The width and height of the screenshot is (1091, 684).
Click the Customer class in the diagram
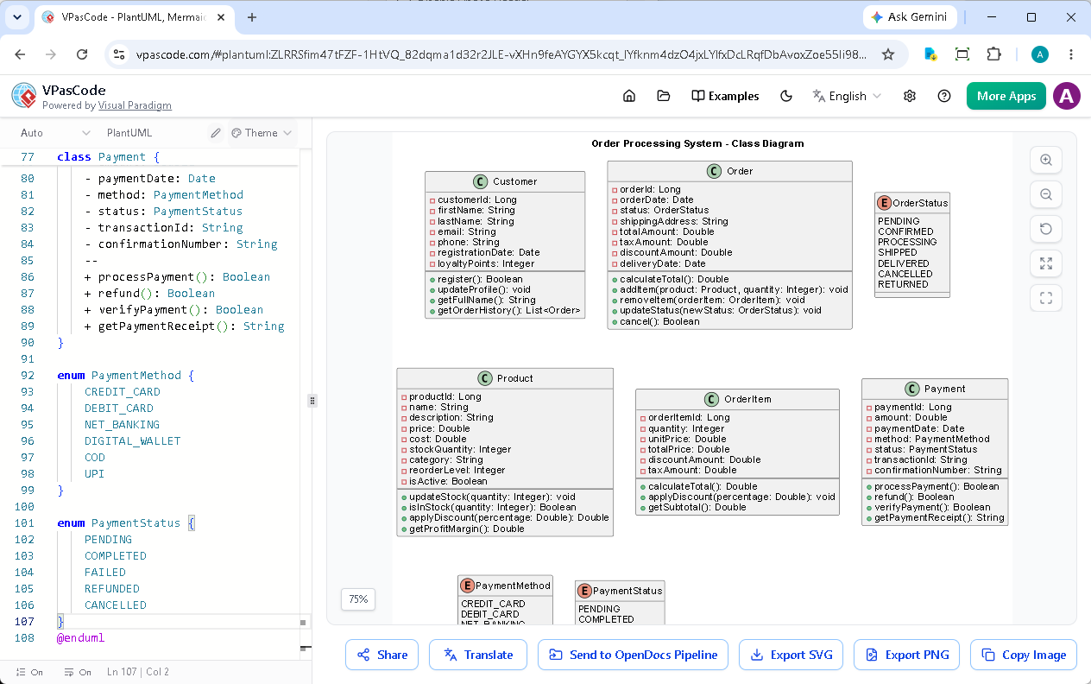point(505,244)
